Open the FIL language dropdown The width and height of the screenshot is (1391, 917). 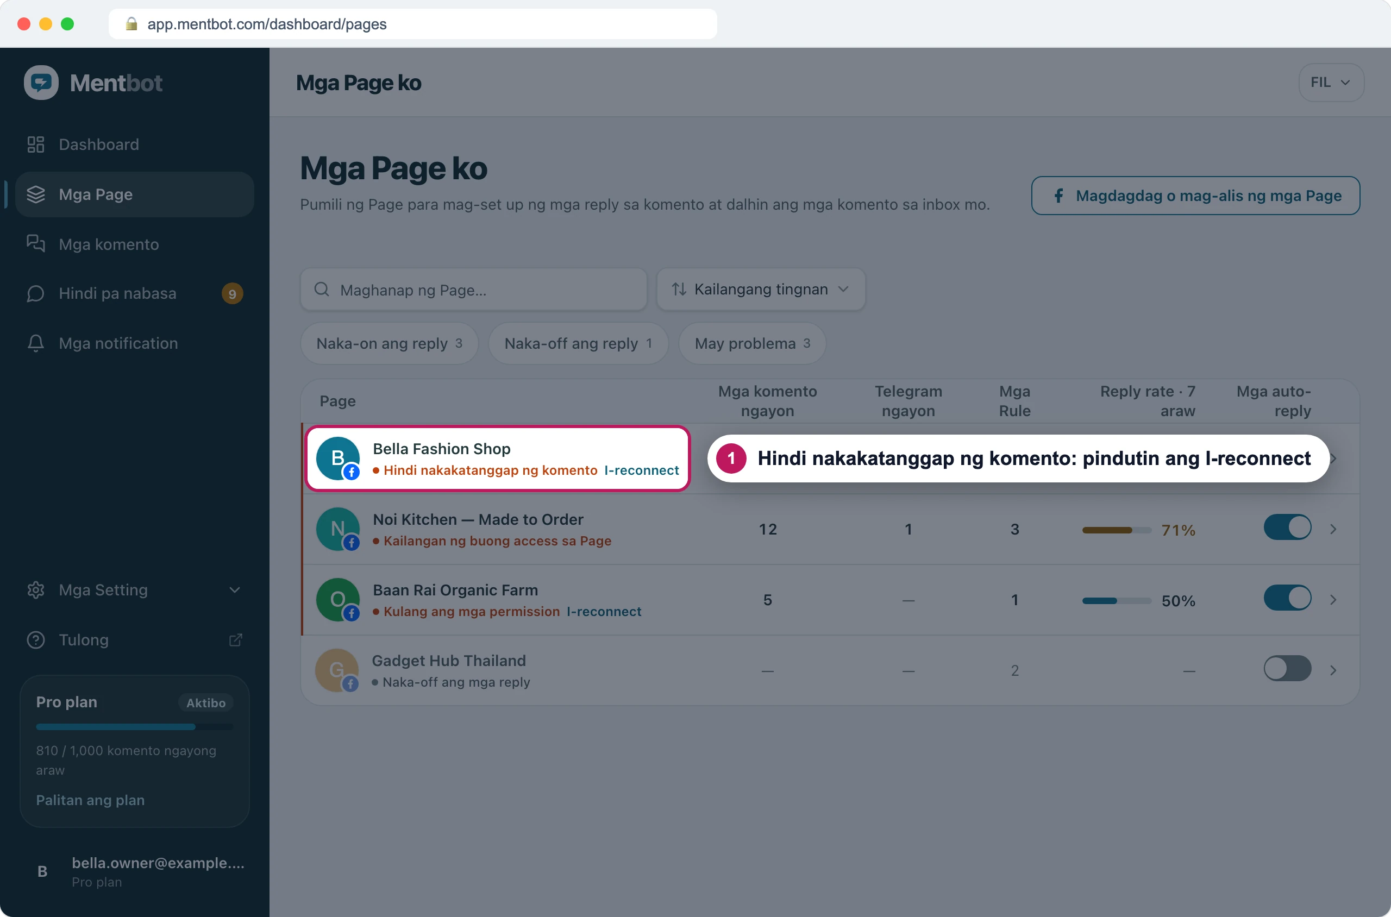coord(1331,83)
